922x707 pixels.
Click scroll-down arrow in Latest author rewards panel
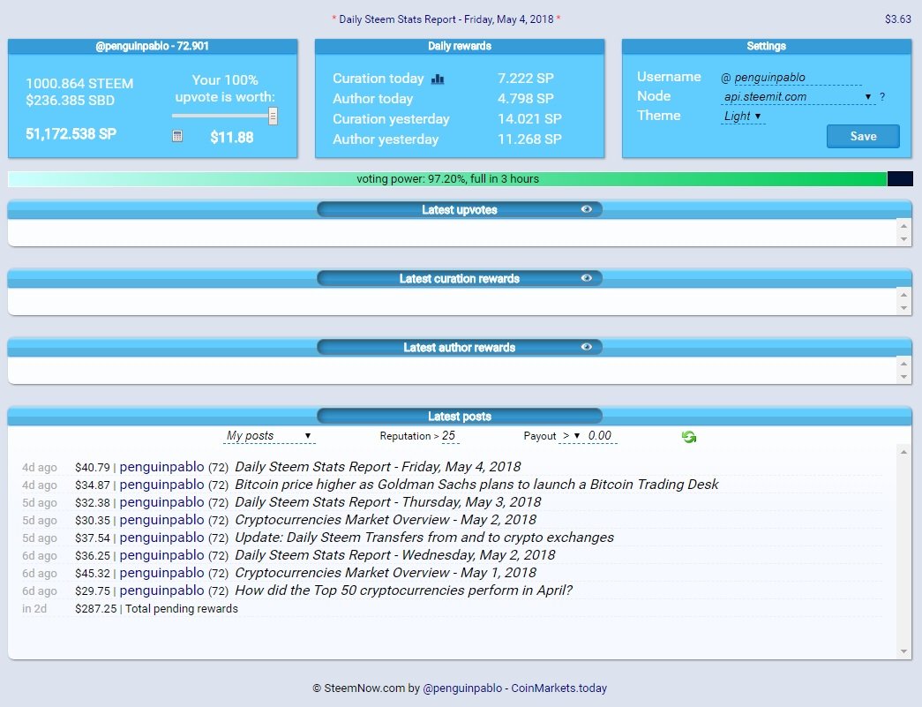(x=903, y=377)
